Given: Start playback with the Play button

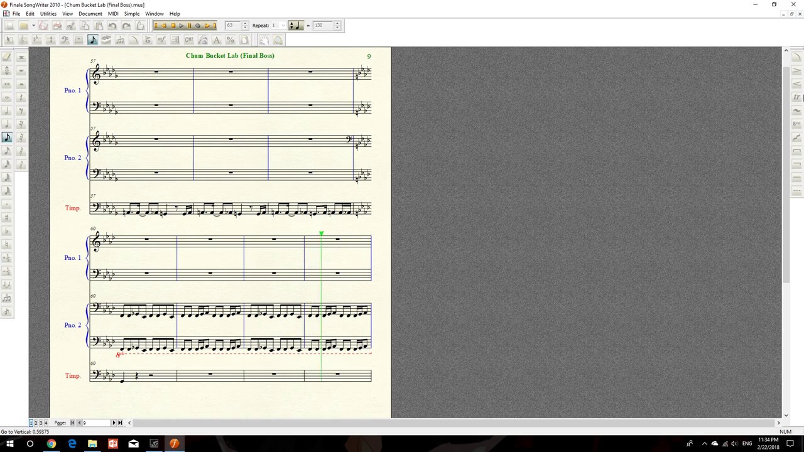Looking at the screenshot, I should point(181,26).
